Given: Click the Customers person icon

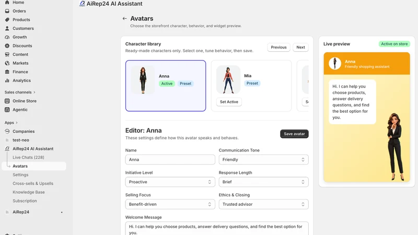Looking at the screenshot, I should click(7, 28).
